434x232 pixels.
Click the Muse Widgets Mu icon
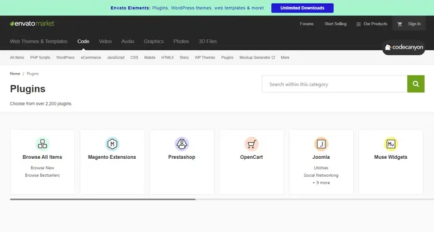pyautogui.click(x=391, y=144)
